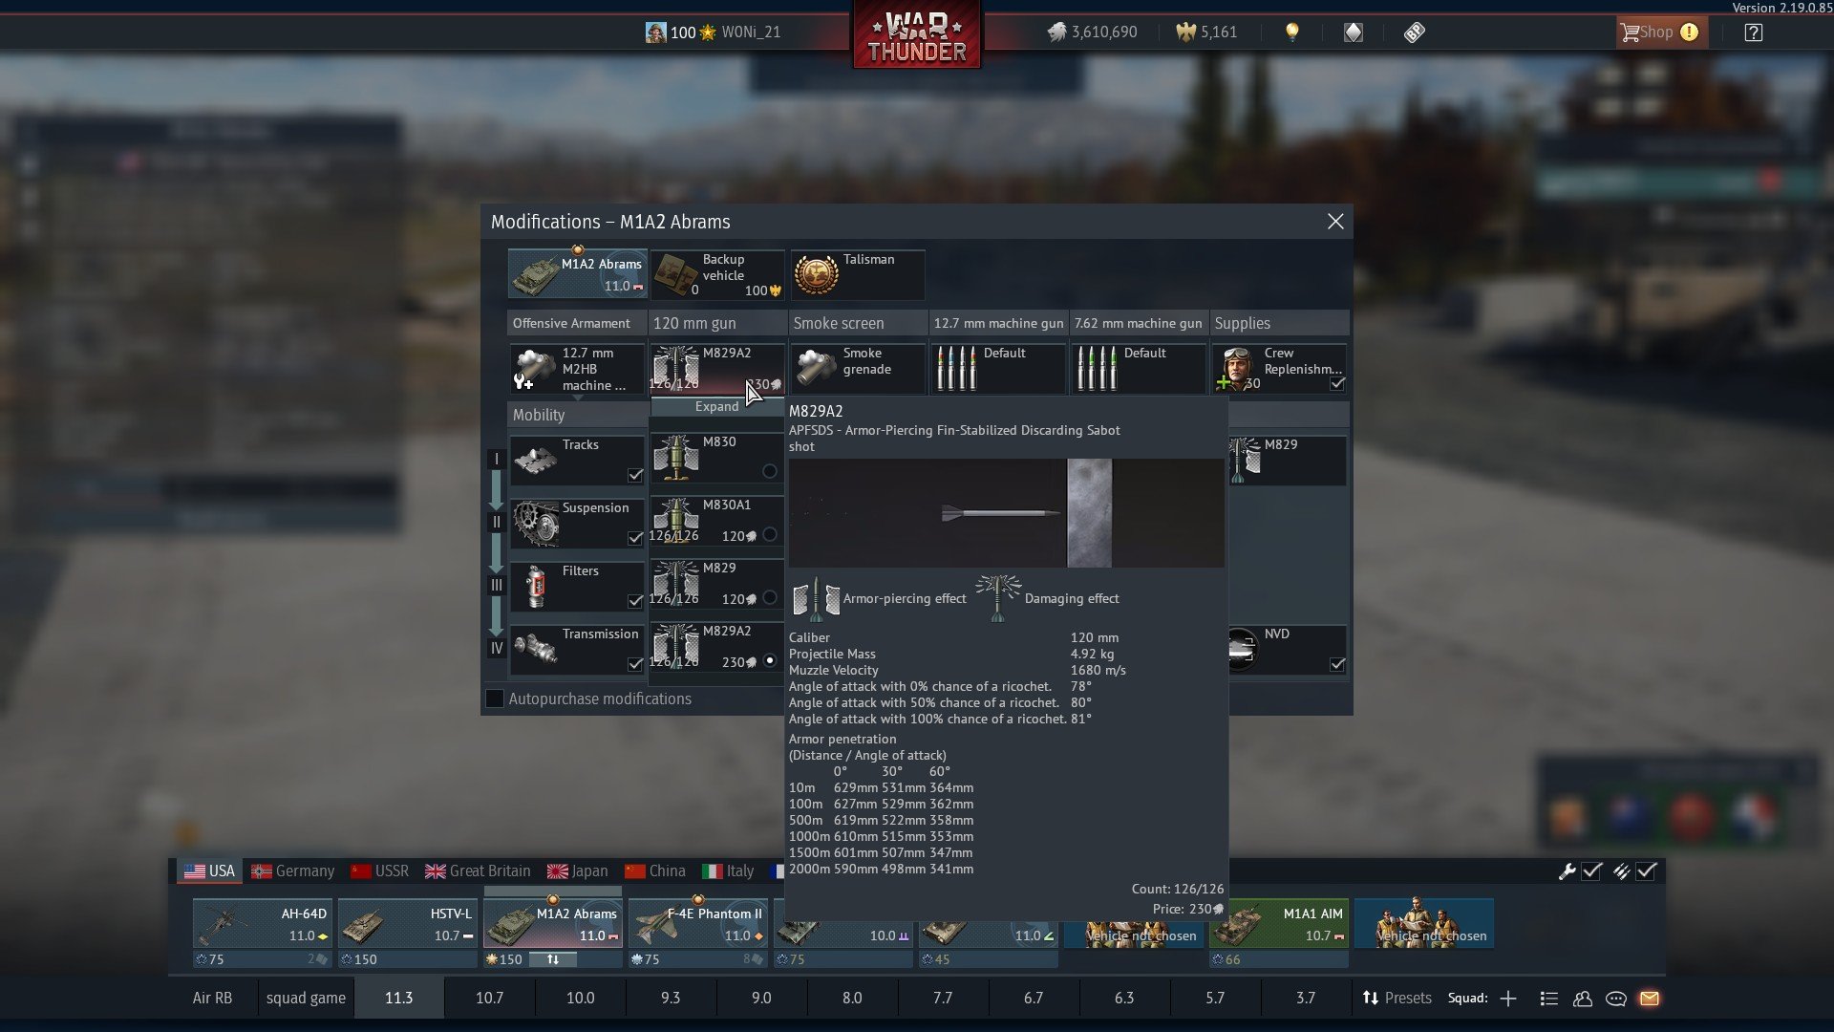This screenshot has height=1032, width=1834.
Task: Click the M829 modification on the right side
Action: click(x=1287, y=461)
